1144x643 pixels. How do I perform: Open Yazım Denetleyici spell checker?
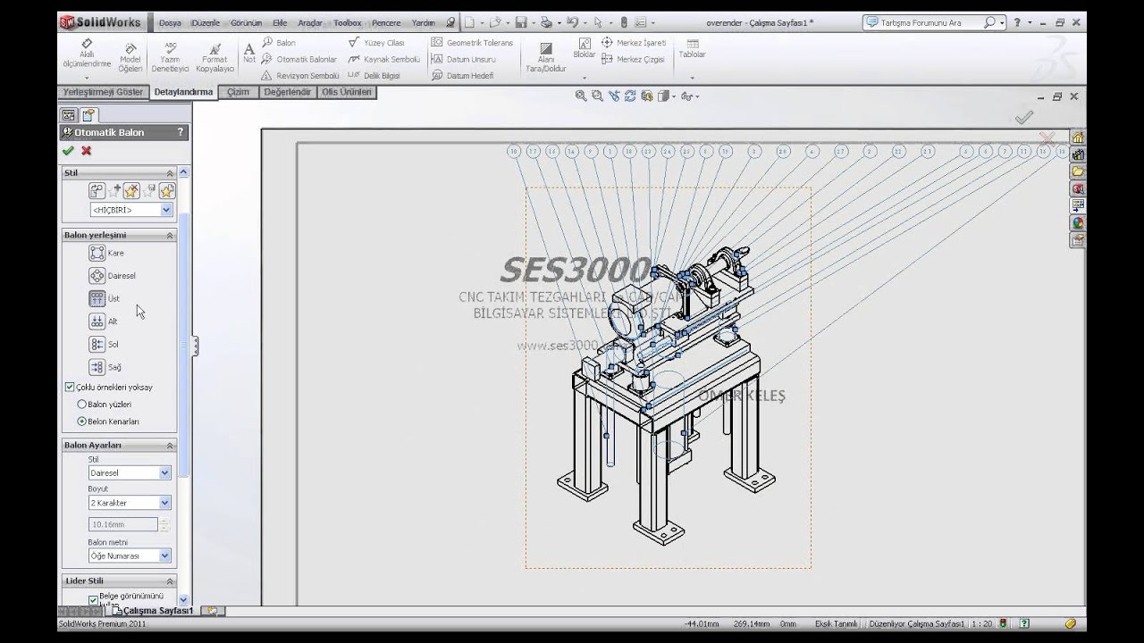pyautogui.click(x=170, y=57)
